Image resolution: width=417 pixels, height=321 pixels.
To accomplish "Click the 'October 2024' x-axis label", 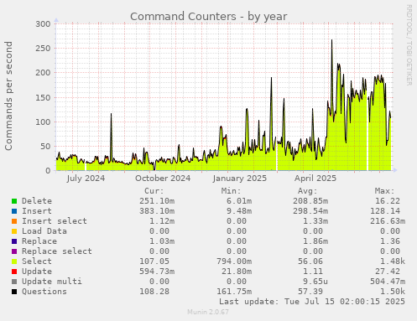I will 163,179.
